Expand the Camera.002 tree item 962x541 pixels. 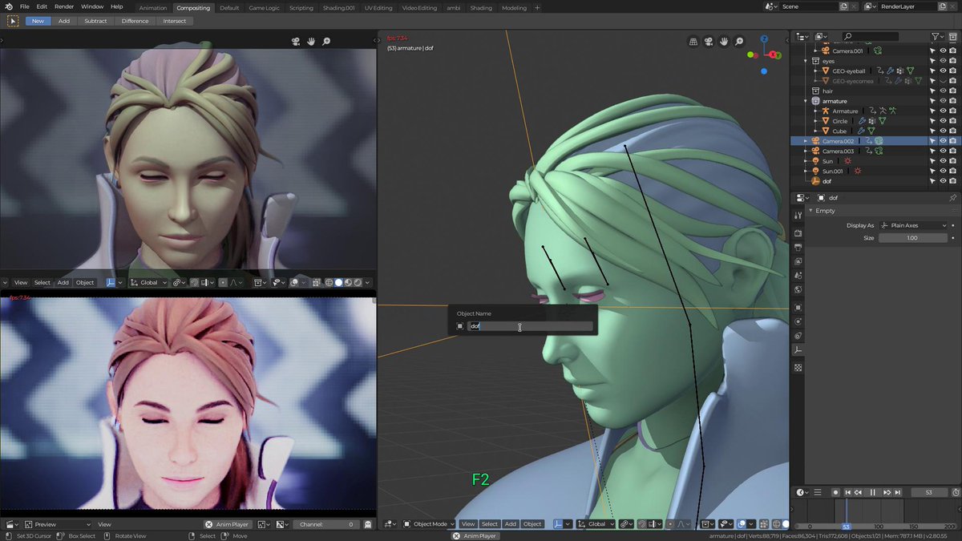805,141
